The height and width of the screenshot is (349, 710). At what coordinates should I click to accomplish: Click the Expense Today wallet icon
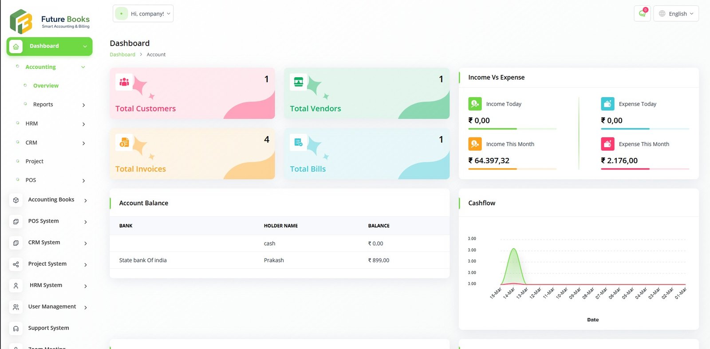click(x=607, y=104)
